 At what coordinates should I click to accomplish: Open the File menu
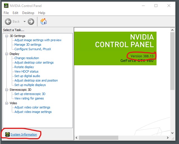tap(6, 13)
